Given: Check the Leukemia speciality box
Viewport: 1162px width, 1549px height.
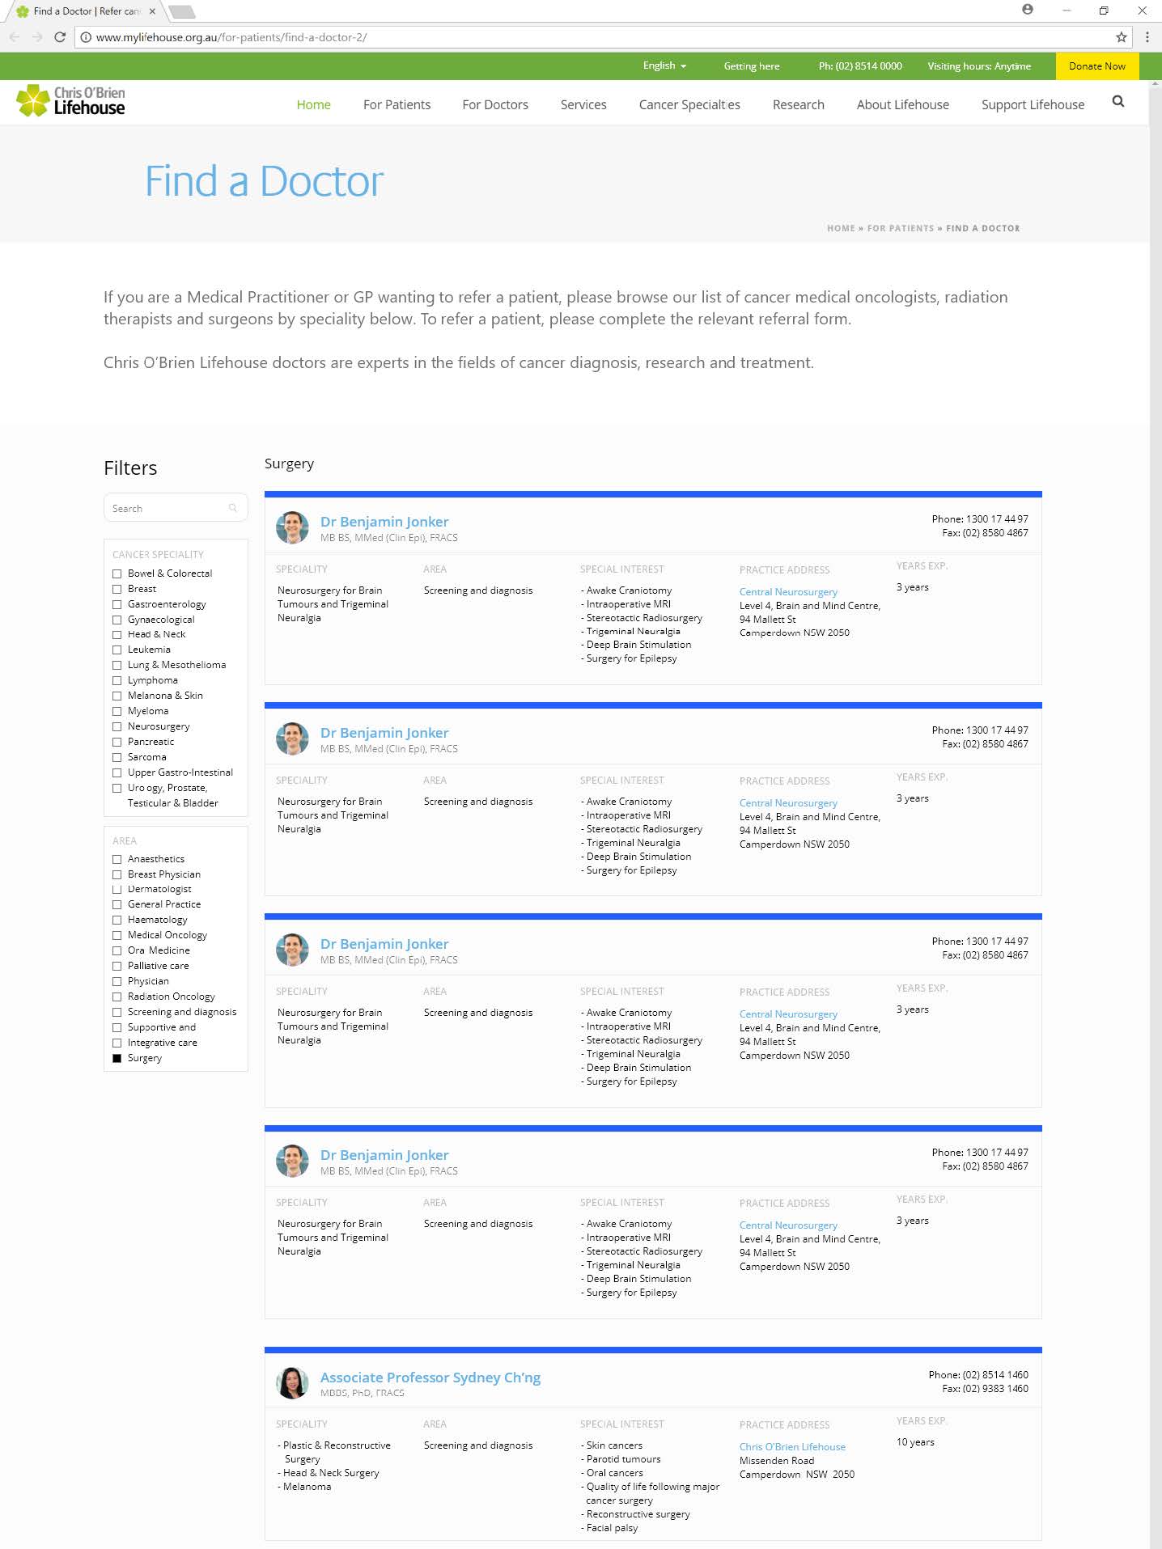Looking at the screenshot, I should tap(117, 650).
